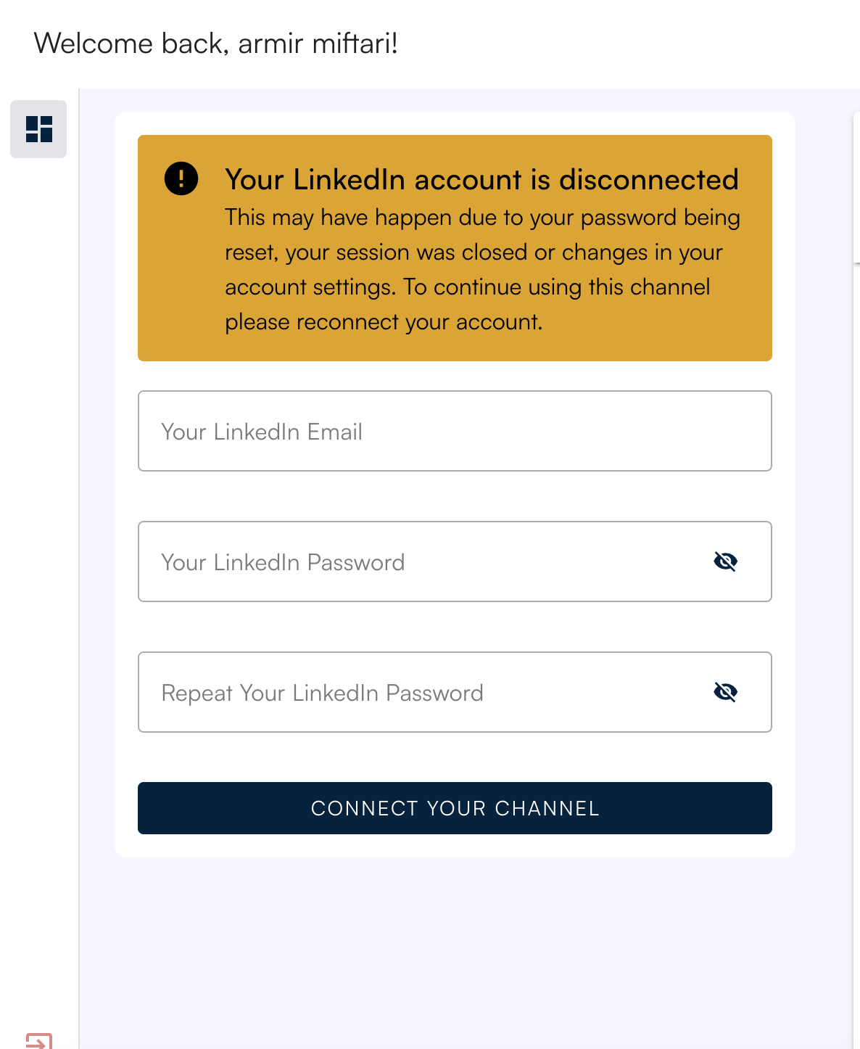Click the logout icon at sidebar bottom

point(38,1041)
